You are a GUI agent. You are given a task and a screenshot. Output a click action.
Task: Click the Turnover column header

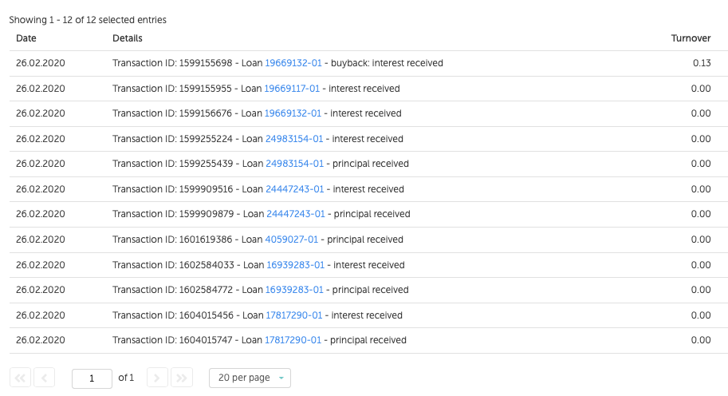click(x=691, y=38)
